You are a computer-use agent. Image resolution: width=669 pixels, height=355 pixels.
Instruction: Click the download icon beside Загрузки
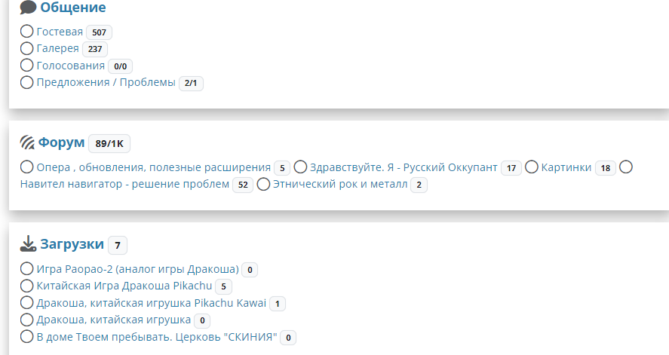[x=28, y=243]
